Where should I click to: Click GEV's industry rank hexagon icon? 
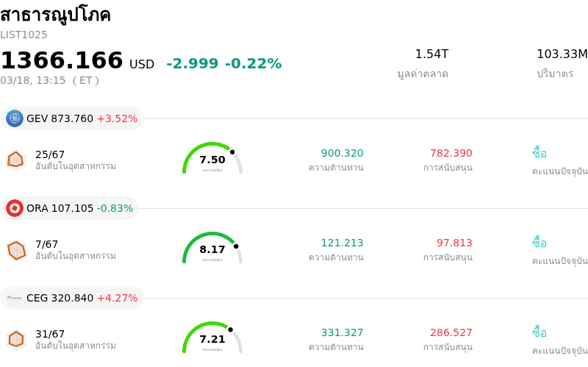coord(15,160)
